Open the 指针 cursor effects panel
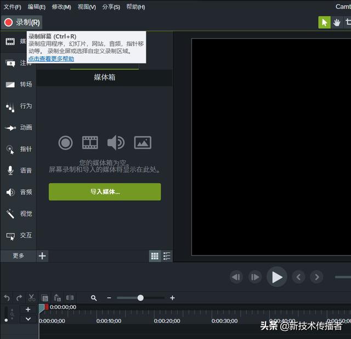Image resolution: width=351 pixels, height=339 pixels. (x=19, y=149)
